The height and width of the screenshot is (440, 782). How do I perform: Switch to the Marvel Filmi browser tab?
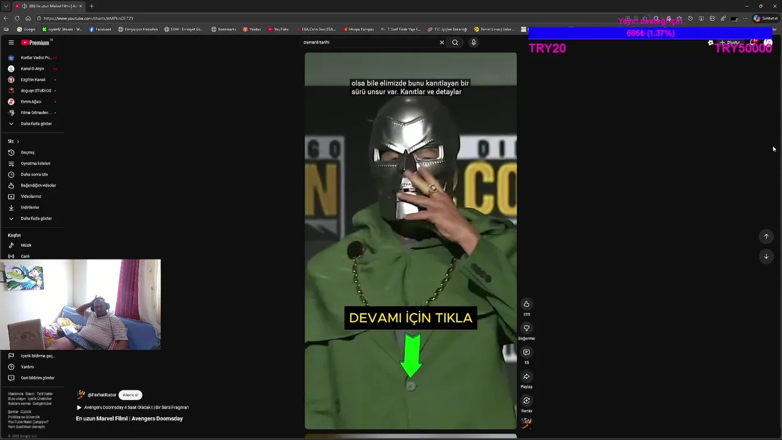pos(49,6)
